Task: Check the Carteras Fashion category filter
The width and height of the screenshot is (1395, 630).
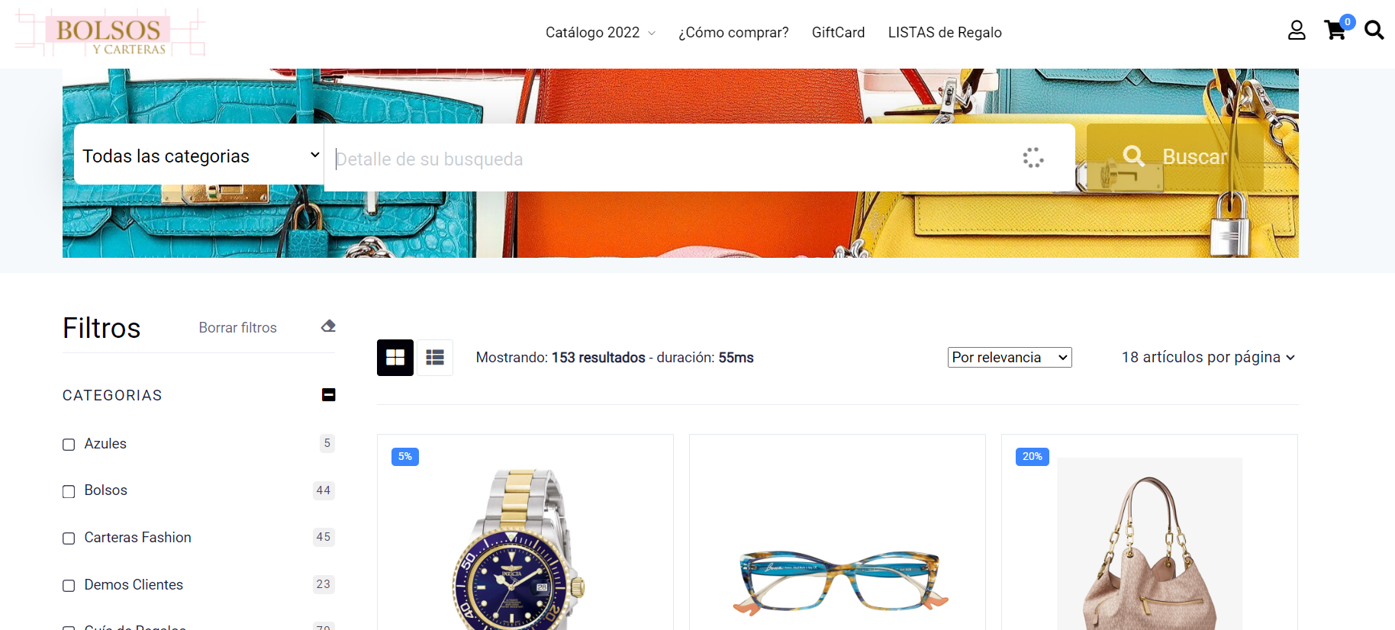Action: [69, 538]
